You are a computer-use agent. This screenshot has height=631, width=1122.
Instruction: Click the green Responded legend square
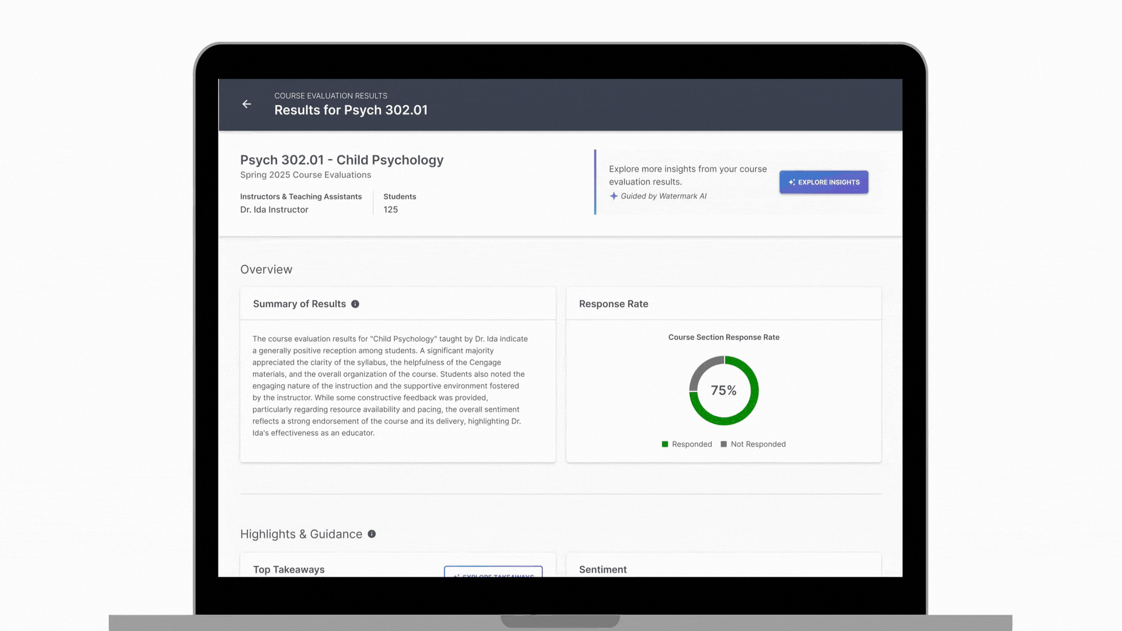tap(665, 444)
